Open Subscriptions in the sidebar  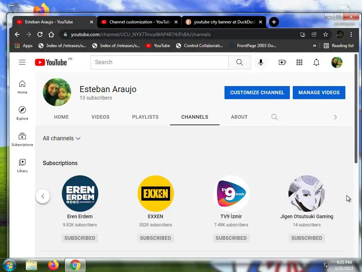(22, 140)
